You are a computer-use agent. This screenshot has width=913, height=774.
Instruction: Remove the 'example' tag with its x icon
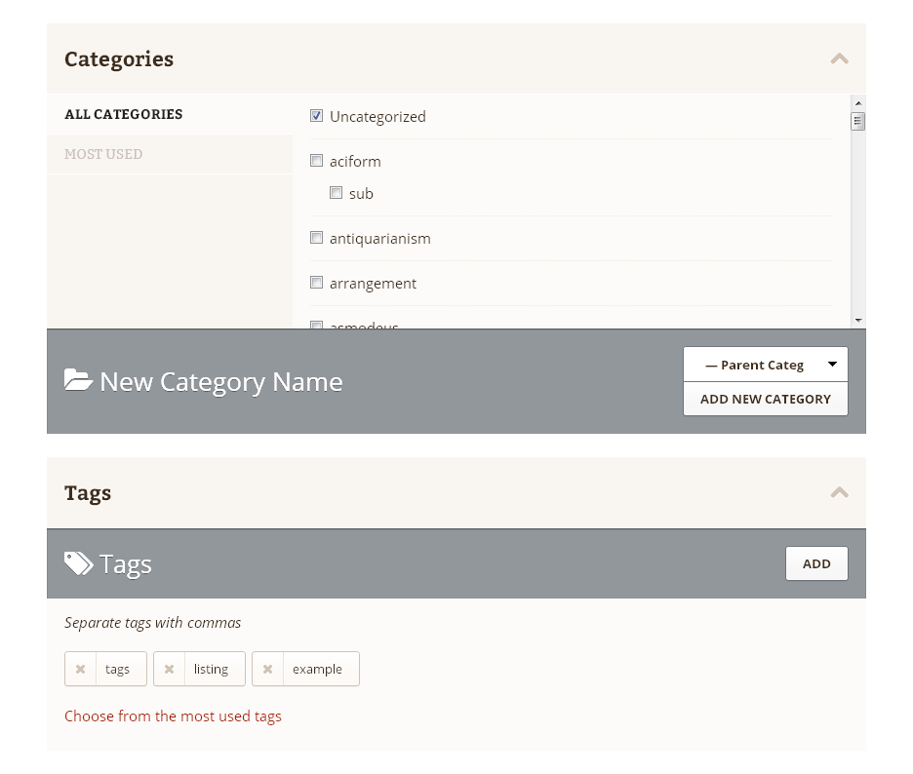click(267, 670)
